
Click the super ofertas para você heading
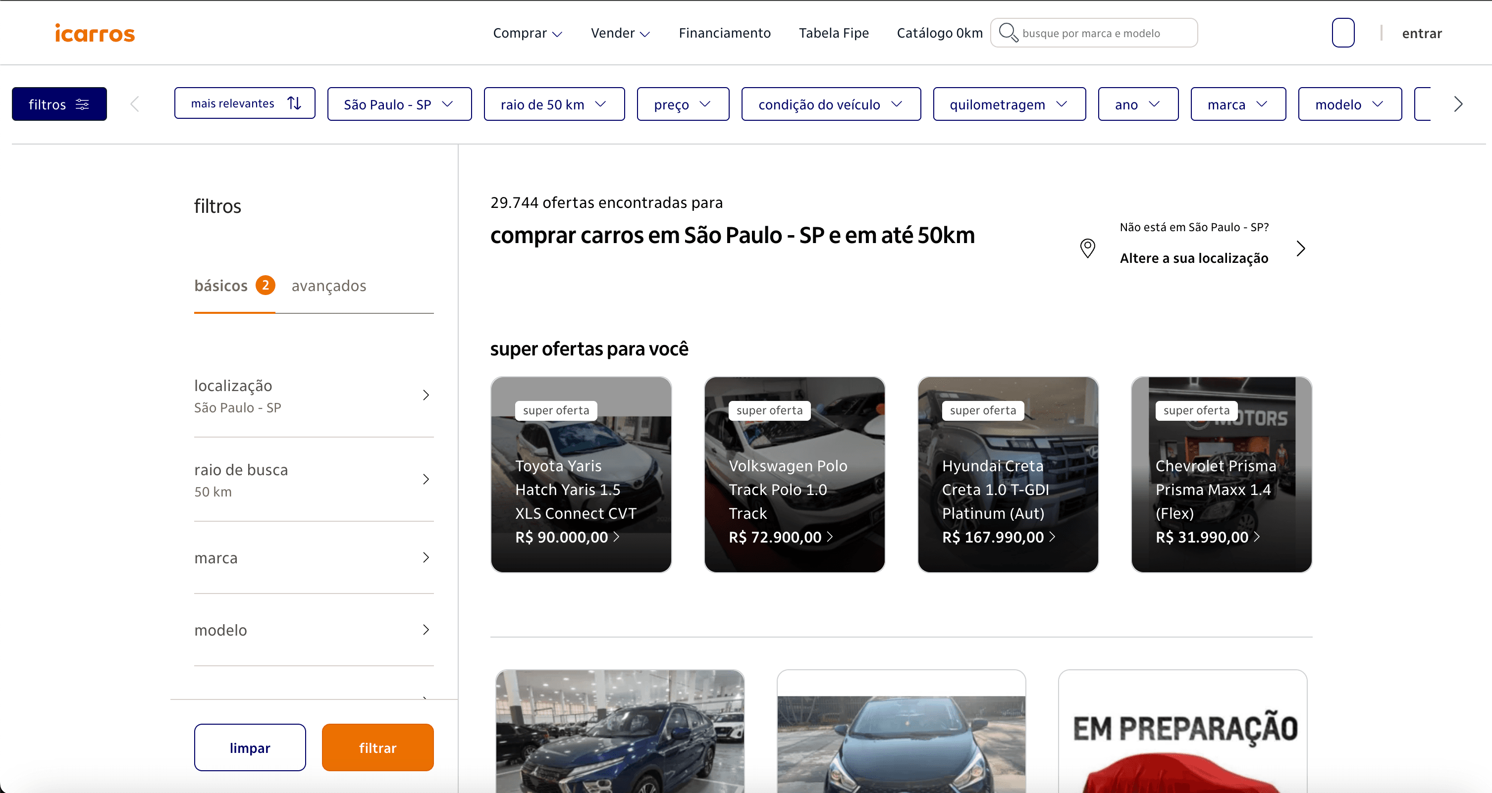589,349
